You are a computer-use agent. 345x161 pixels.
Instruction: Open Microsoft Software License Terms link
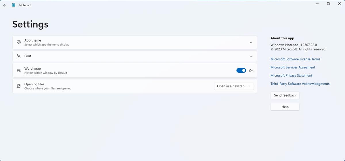click(x=295, y=59)
